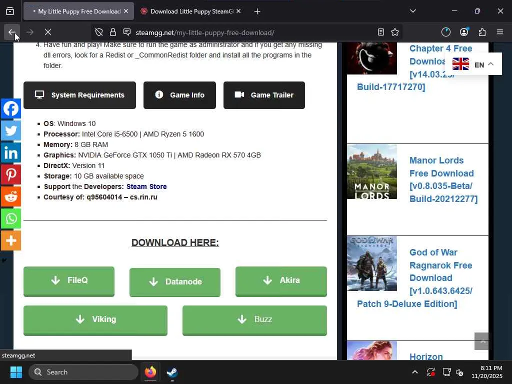Download via Viking button
The height and width of the screenshot is (384, 512).
(95, 320)
